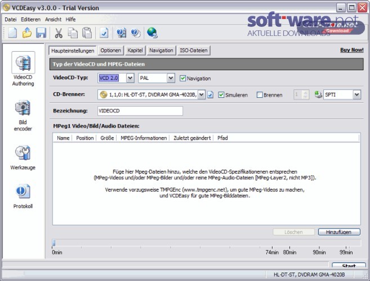Screen dimensions: 370x281
Task: Click the Cut scissors icon
Action: click(59, 33)
